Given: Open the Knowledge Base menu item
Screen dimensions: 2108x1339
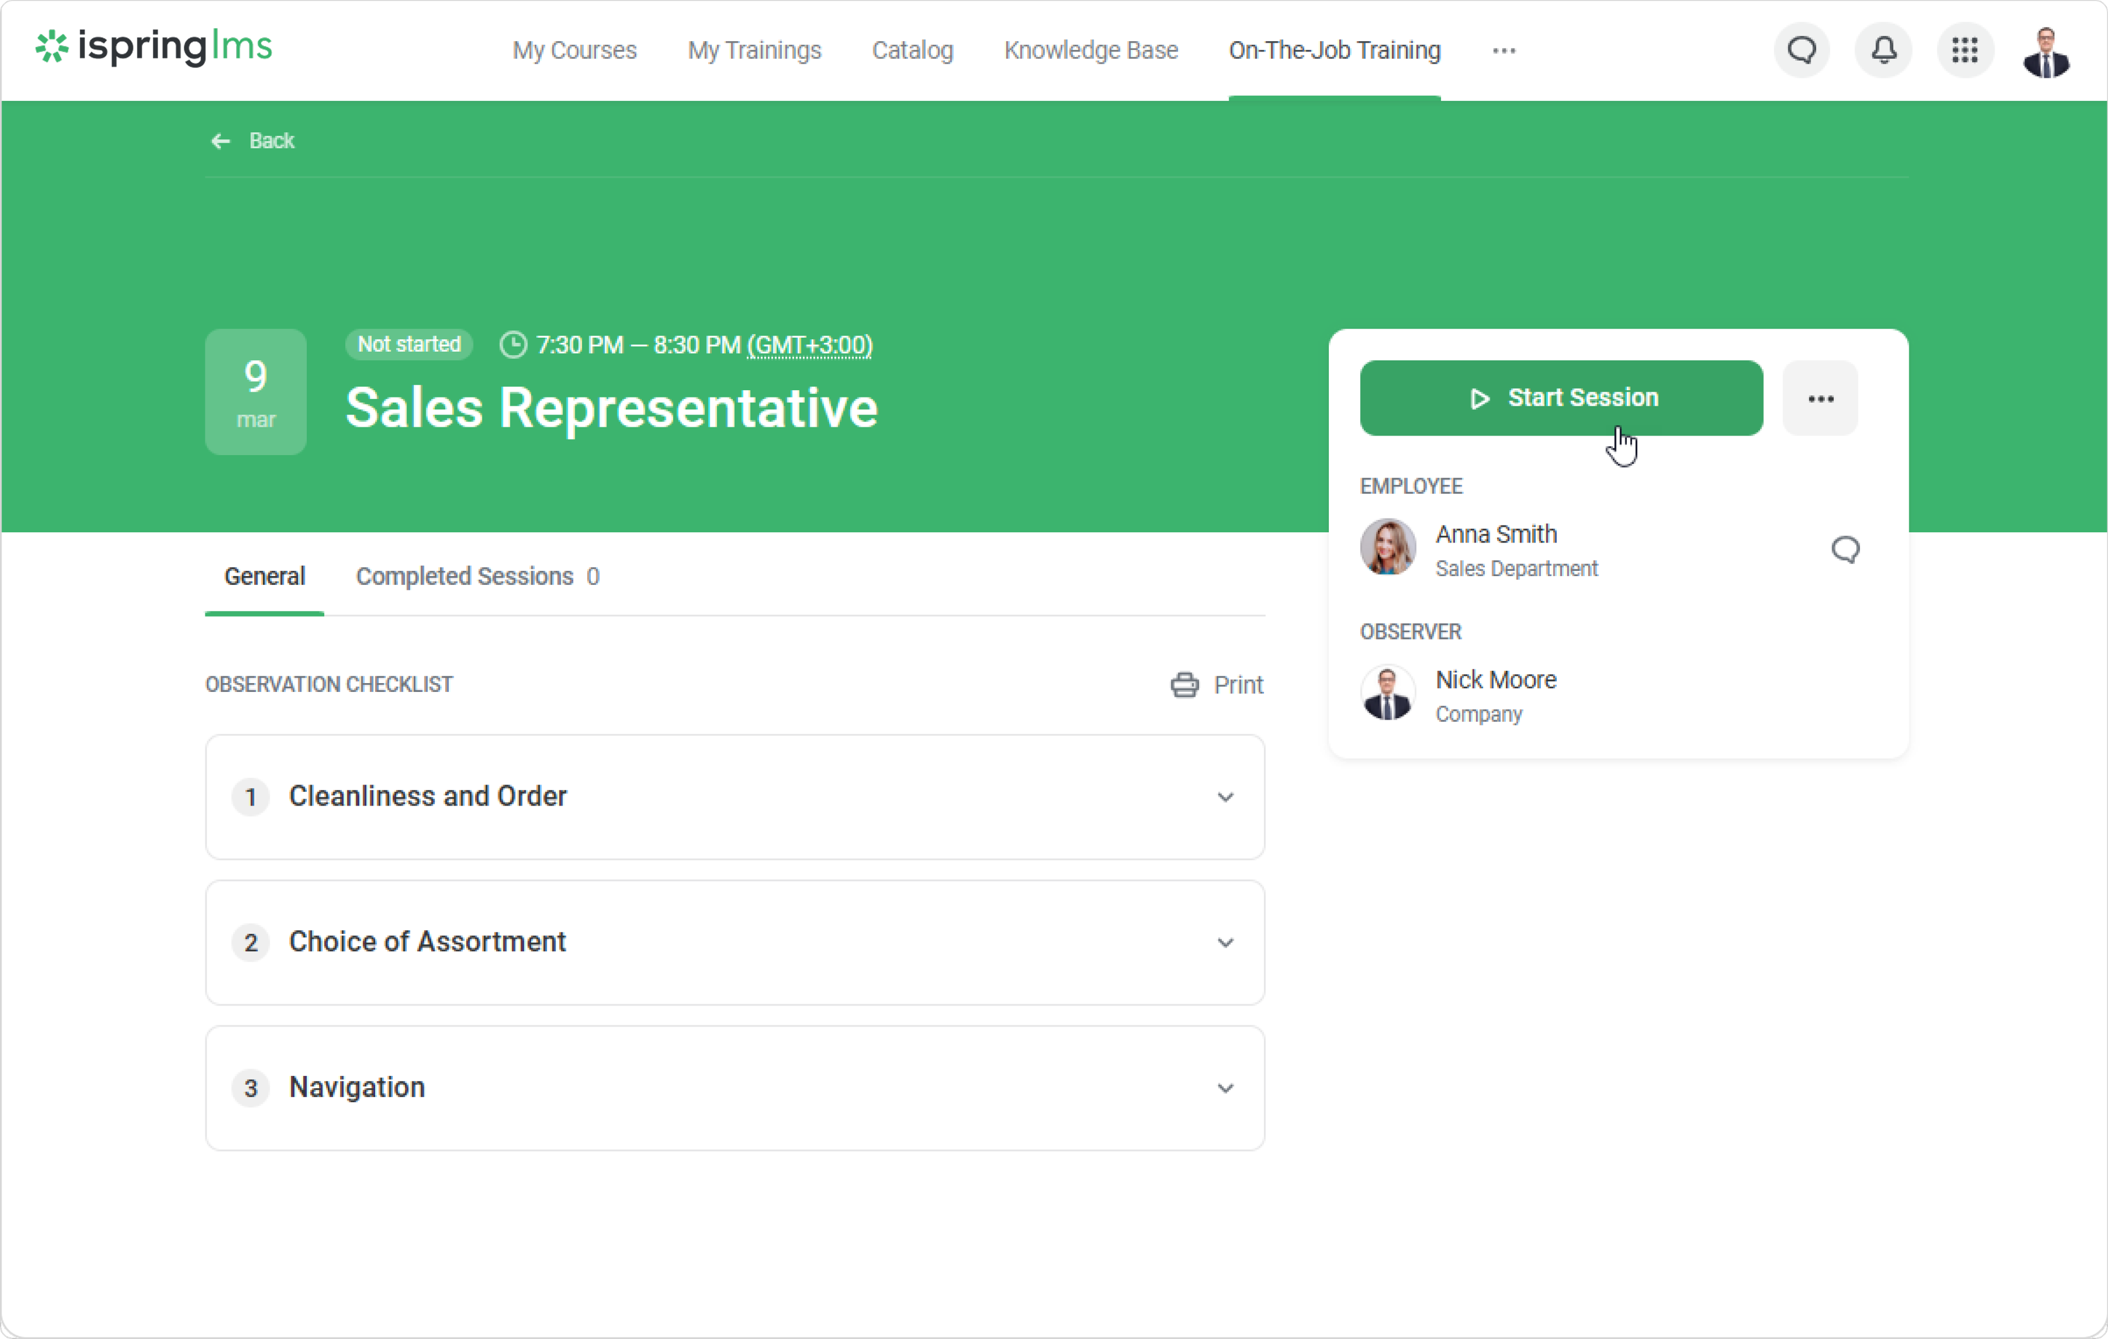Looking at the screenshot, I should pos(1091,51).
